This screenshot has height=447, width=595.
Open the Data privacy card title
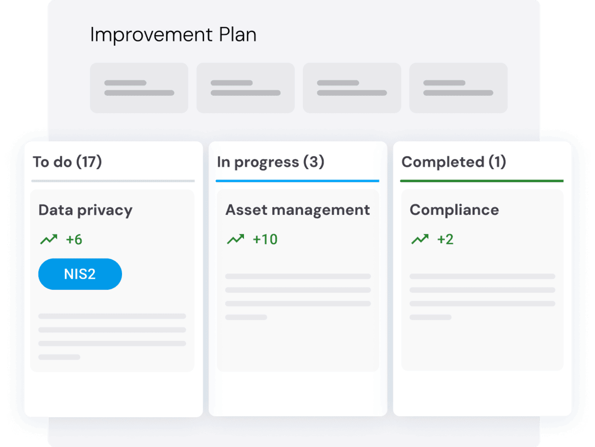point(85,210)
